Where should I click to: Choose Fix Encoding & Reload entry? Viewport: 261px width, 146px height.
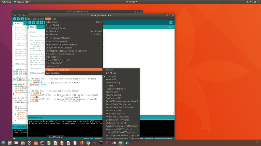[74, 28]
